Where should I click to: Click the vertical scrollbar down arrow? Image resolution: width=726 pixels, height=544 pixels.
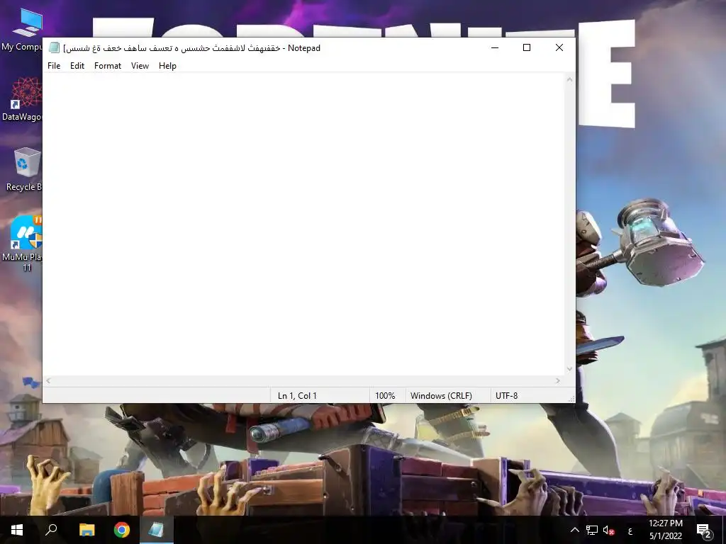[569, 369]
